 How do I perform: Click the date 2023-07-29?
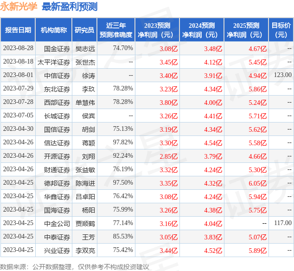[18, 88]
